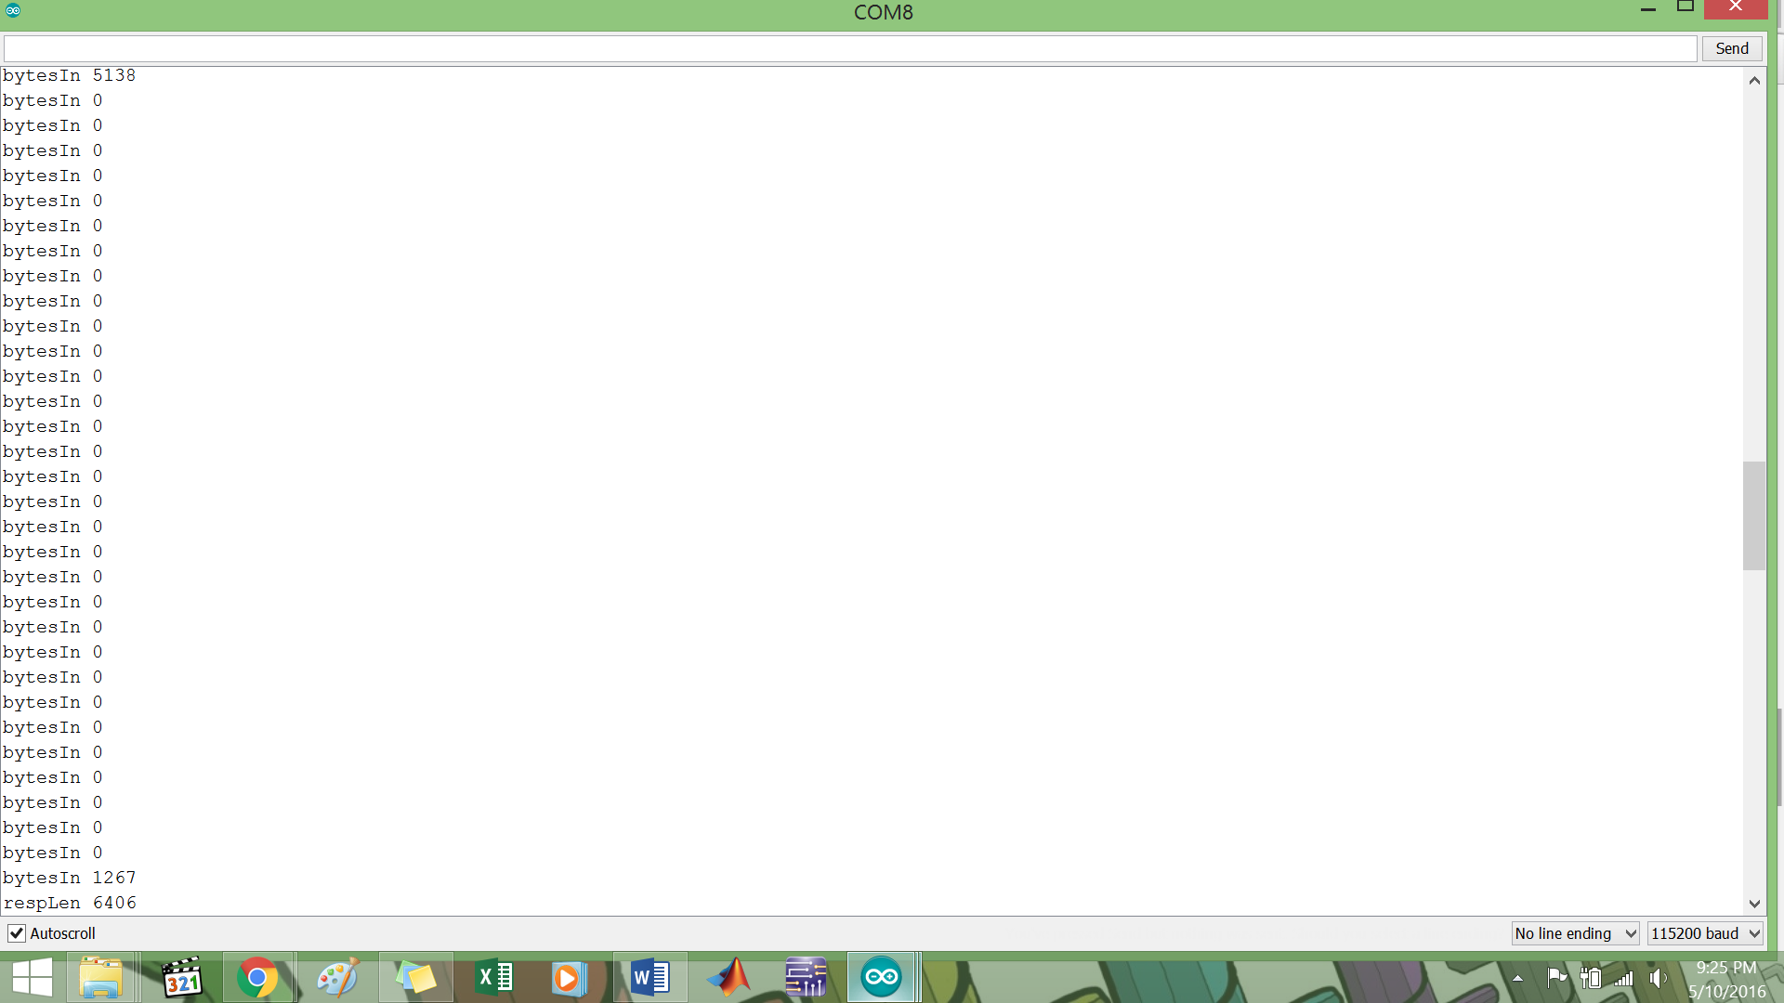Click the 'bytesIn 5138' output line

[70, 75]
